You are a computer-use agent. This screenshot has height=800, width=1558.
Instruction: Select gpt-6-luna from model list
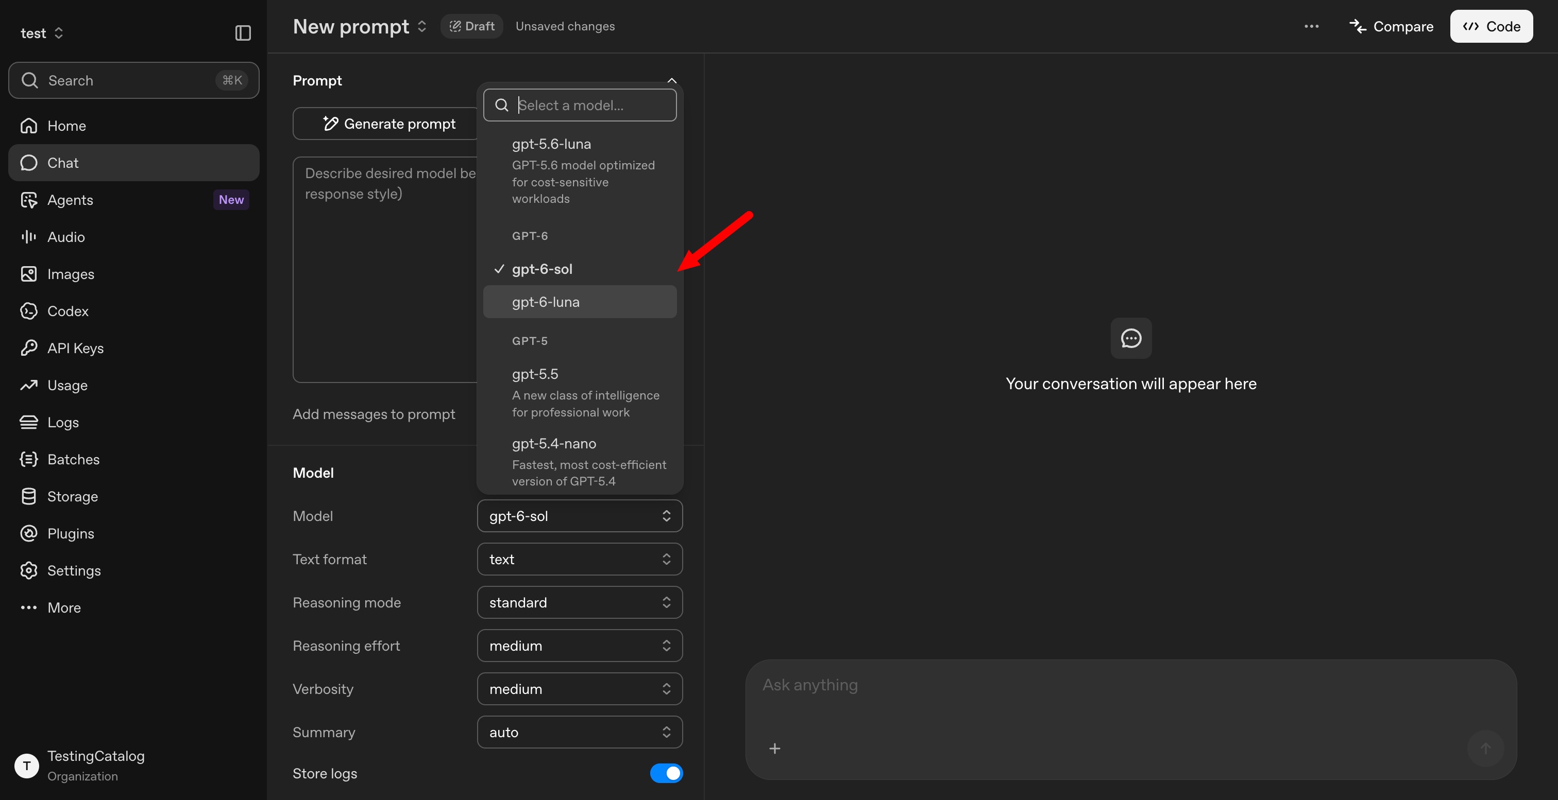point(580,302)
